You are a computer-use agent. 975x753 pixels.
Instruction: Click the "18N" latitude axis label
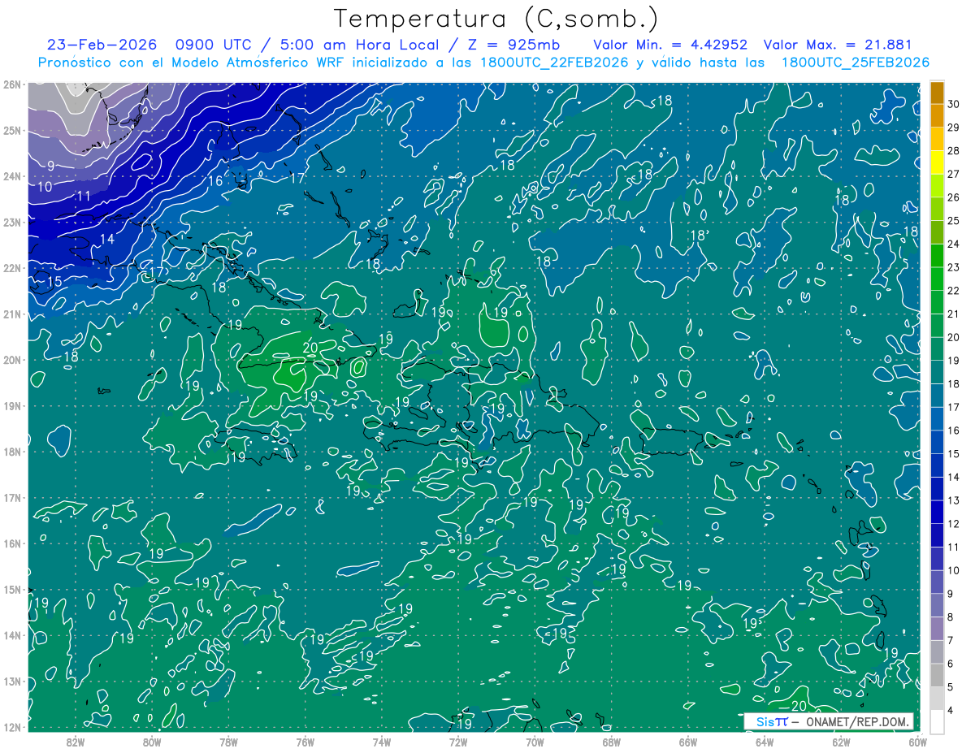pos(11,452)
